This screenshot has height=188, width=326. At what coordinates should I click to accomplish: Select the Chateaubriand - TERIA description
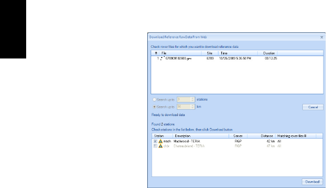(x=189, y=146)
